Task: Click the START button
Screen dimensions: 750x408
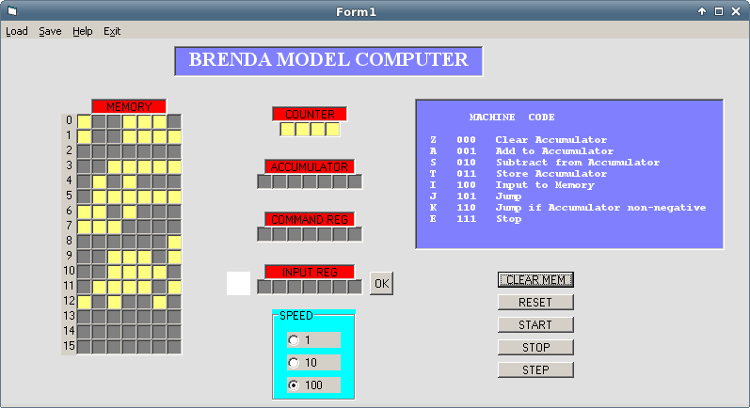Action: click(535, 324)
